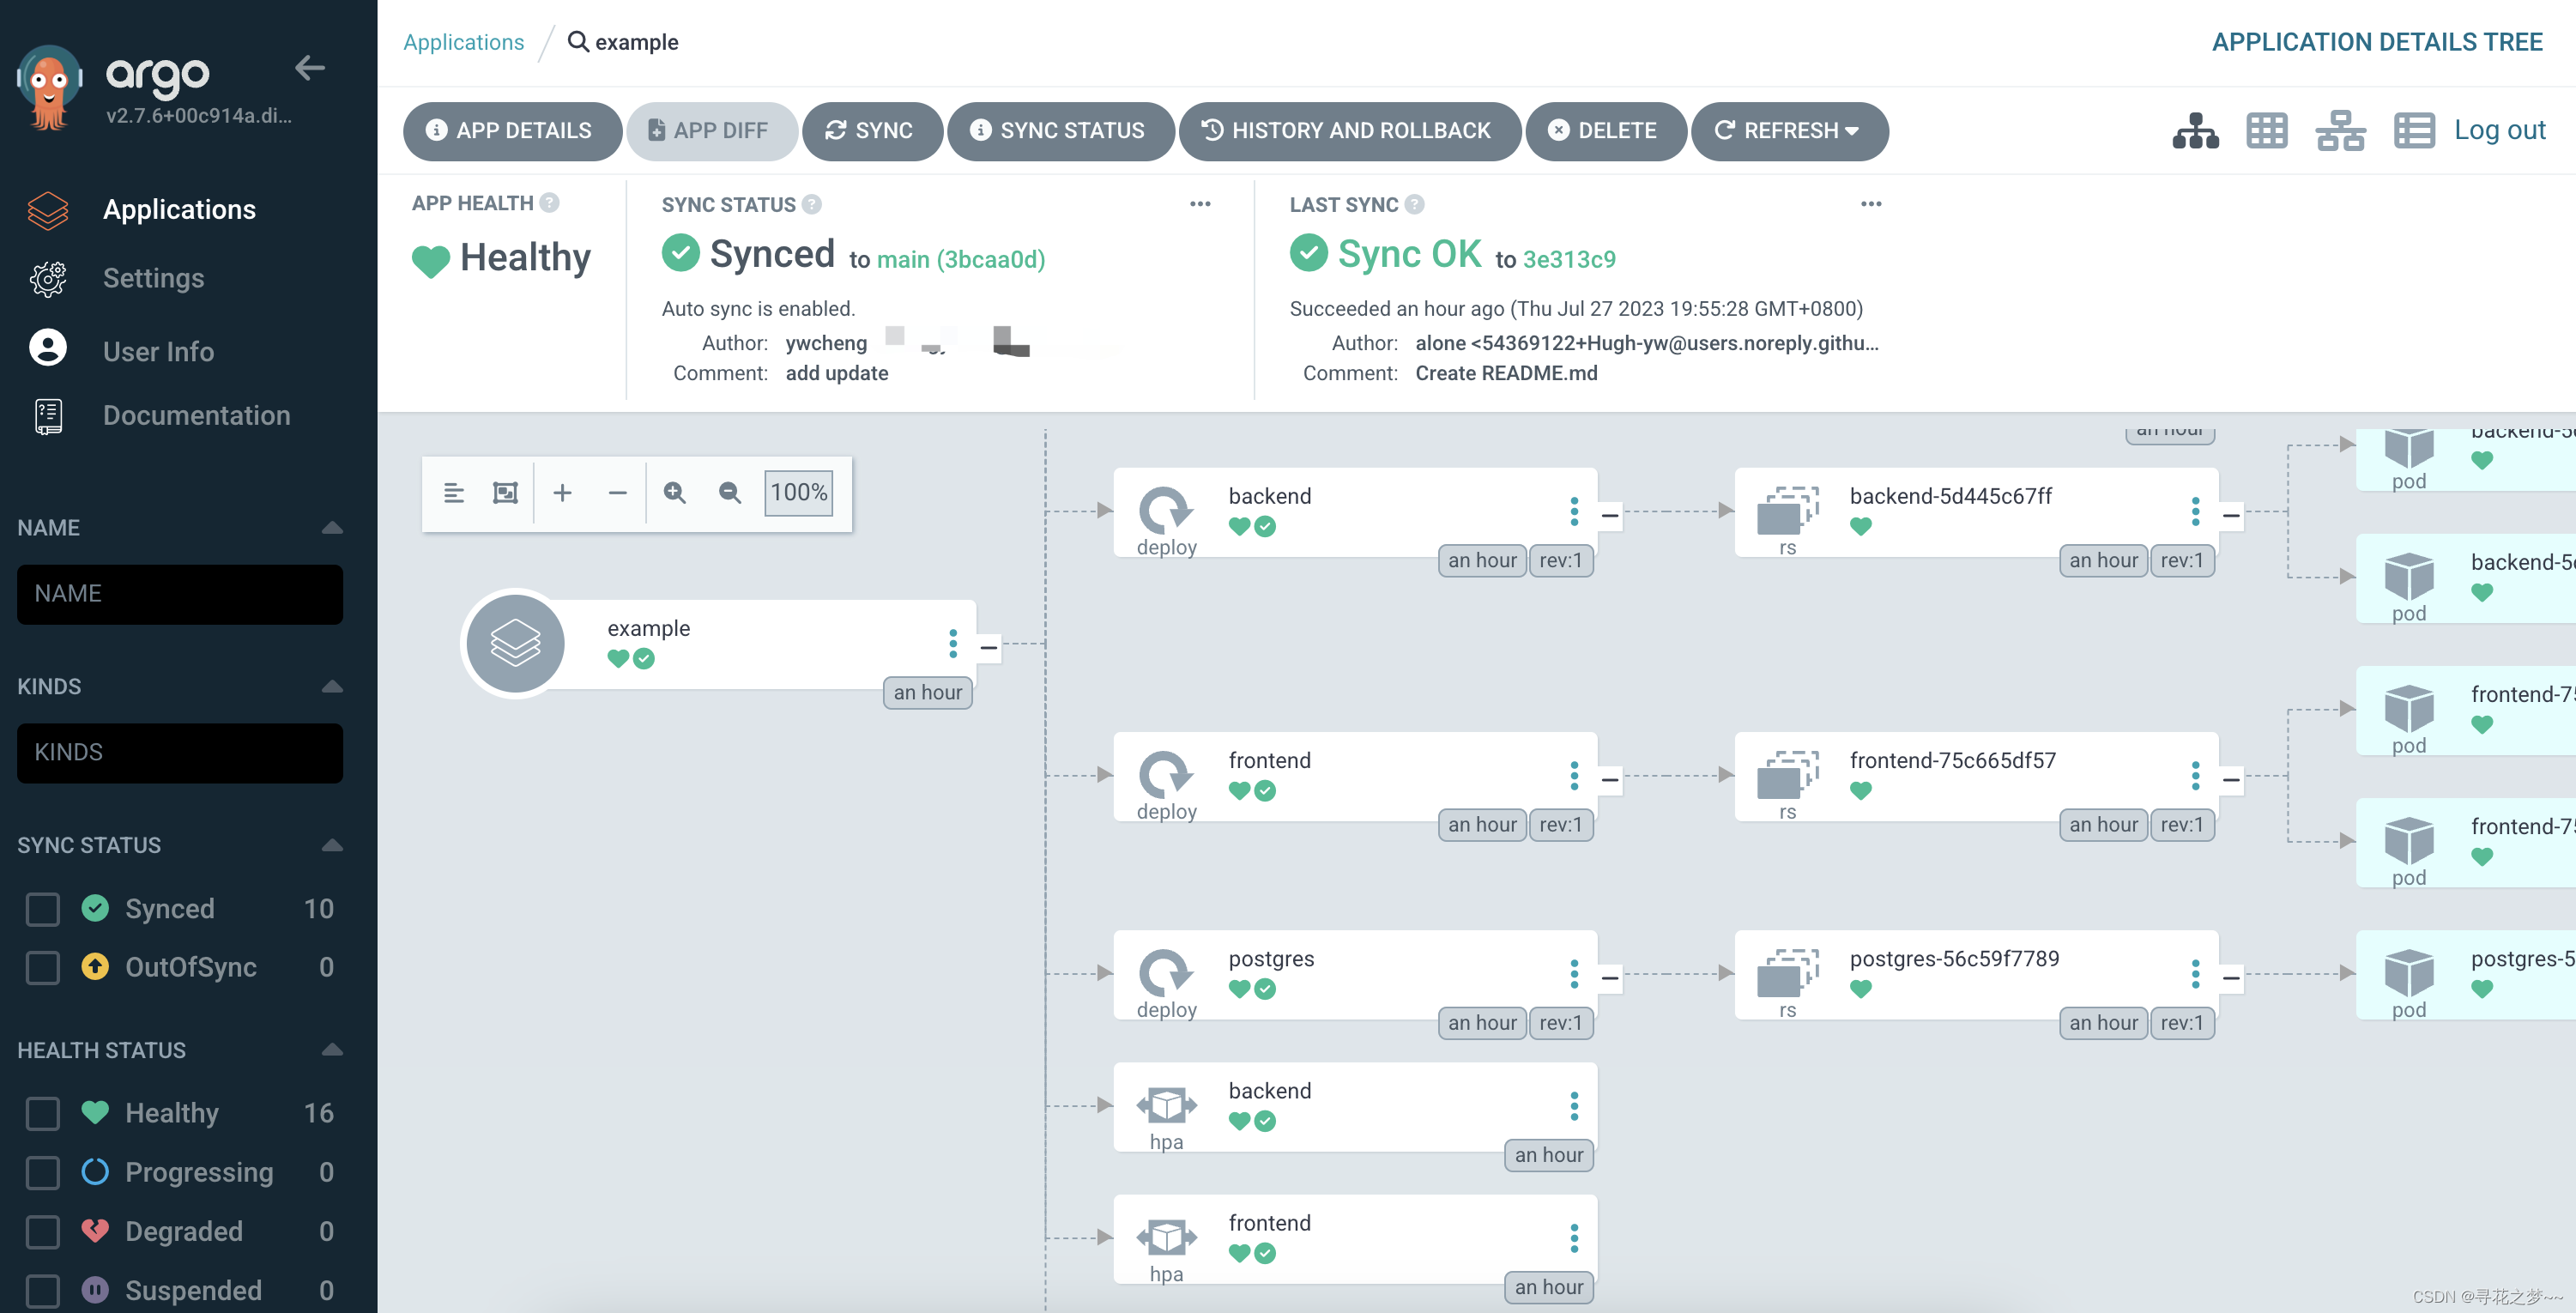The image size is (2576, 1313).
Task: Open Settings from the sidebar
Action: tap(153, 278)
